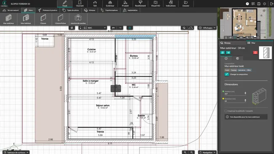Select the Mur intérieur wall tool
The width and height of the screenshot is (274, 154).
(x=26, y=19)
